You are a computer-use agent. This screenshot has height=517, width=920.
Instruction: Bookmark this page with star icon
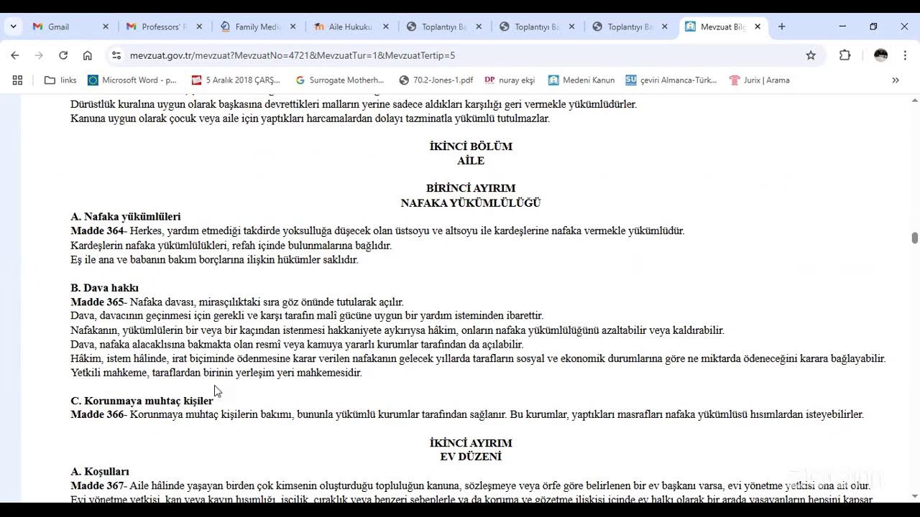[811, 55]
